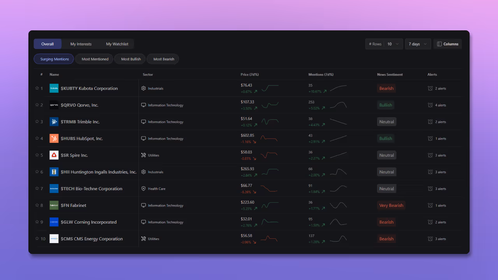Click the alert bell for CMS Energy Corporation
This screenshot has height=280, width=498.
(x=430, y=238)
